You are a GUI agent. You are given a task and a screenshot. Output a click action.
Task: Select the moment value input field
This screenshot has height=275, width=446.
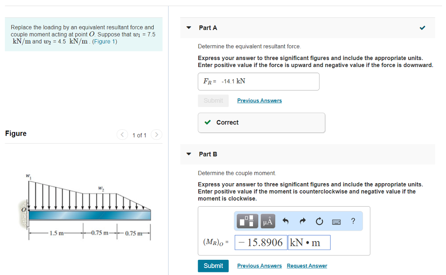click(260, 242)
